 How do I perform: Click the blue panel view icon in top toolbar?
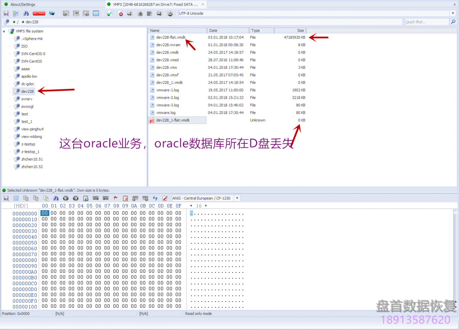click(96, 13)
